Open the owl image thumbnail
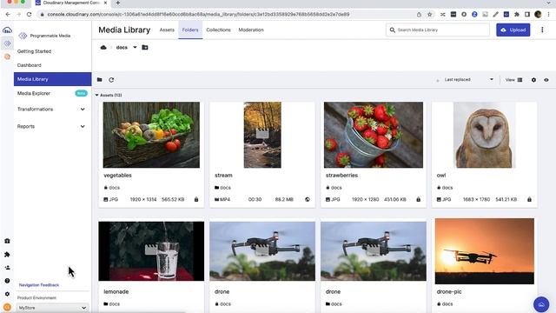Screen dimensions: 556x313 pos(485,135)
